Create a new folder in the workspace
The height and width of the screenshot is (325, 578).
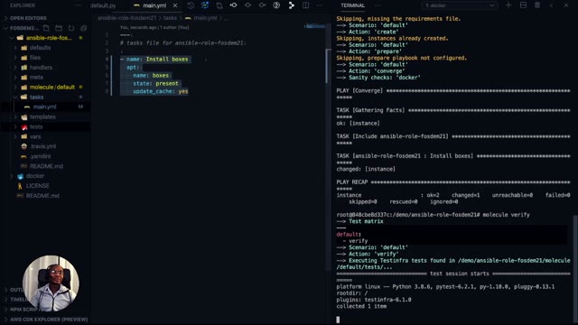pos(59,28)
